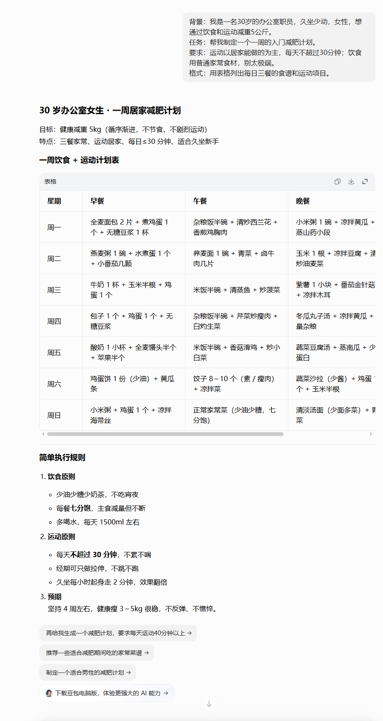Click Thursday dinner cell with 冬瓜丸子汤
Viewport: 383px width, 721px height.
(x=332, y=321)
